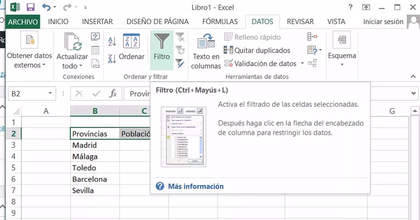The image size is (420, 220).
Task: Click the Ordenar icon
Action: pos(132,50)
